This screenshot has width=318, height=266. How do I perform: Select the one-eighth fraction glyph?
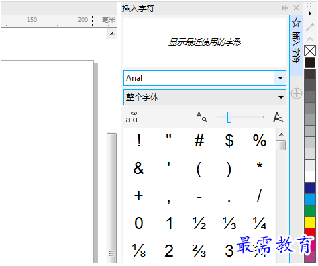pyautogui.click(x=139, y=251)
